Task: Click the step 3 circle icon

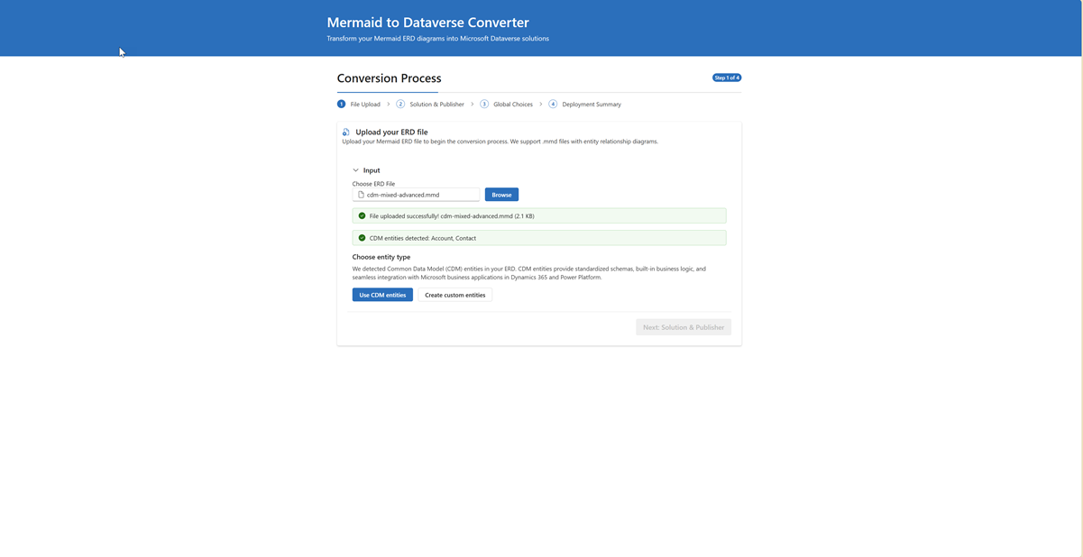Action: [484, 104]
